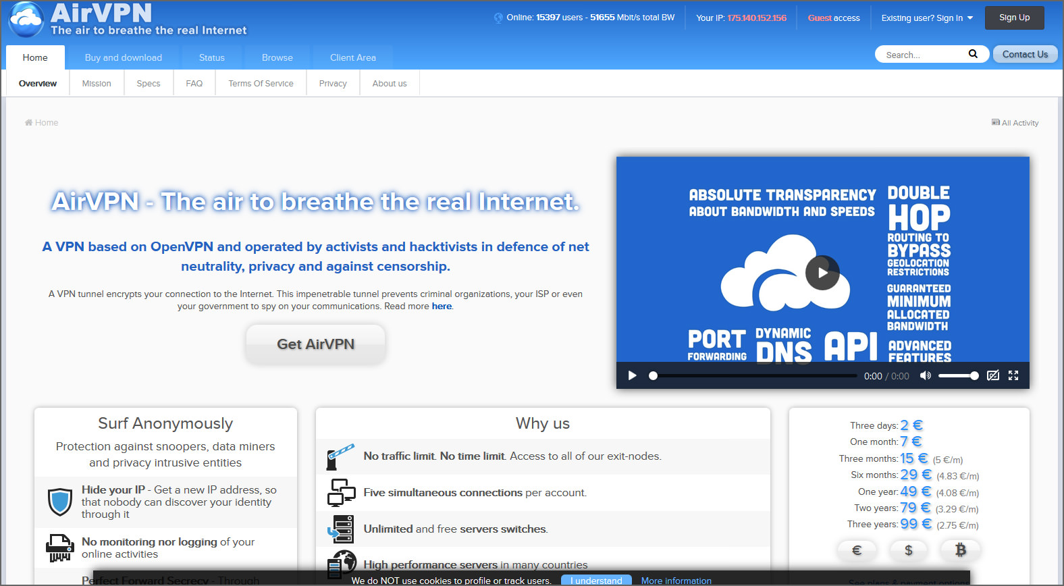Follow the 'here' read more link
1064x586 pixels.
[x=442, y=307]
